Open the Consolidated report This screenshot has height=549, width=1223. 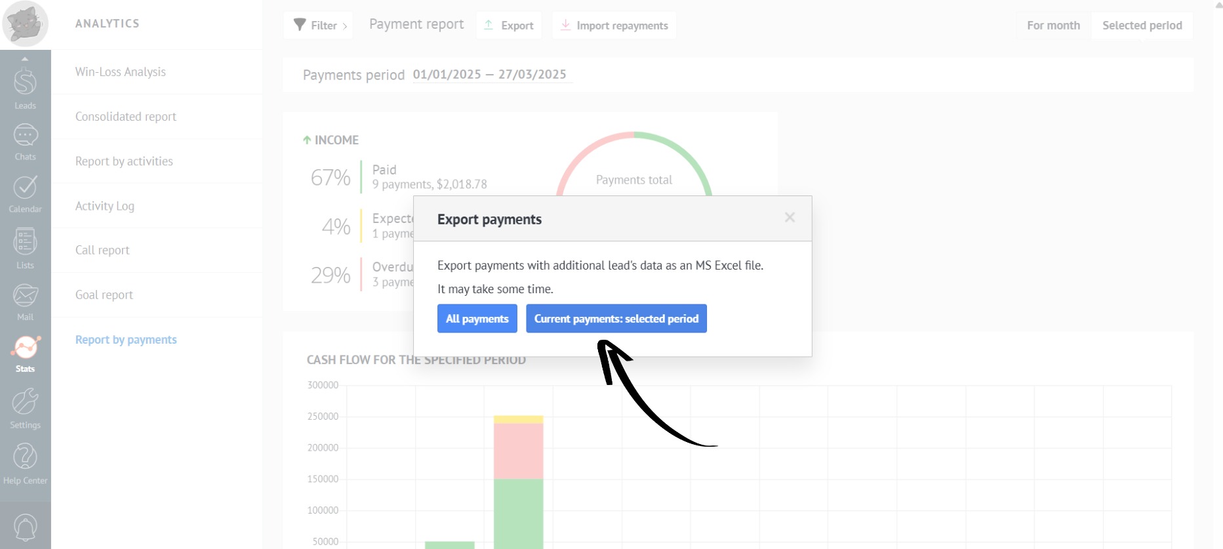(126, 117)
